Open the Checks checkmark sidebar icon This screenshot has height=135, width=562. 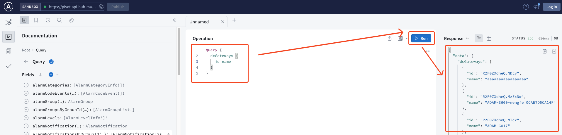click(9, 66)
